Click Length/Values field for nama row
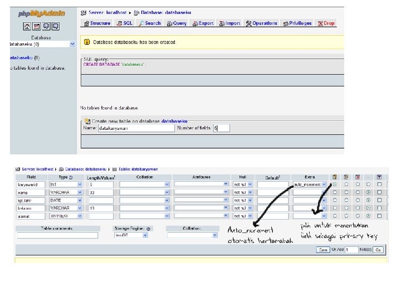Screen dimensions: 401x301 coord(101,192)
